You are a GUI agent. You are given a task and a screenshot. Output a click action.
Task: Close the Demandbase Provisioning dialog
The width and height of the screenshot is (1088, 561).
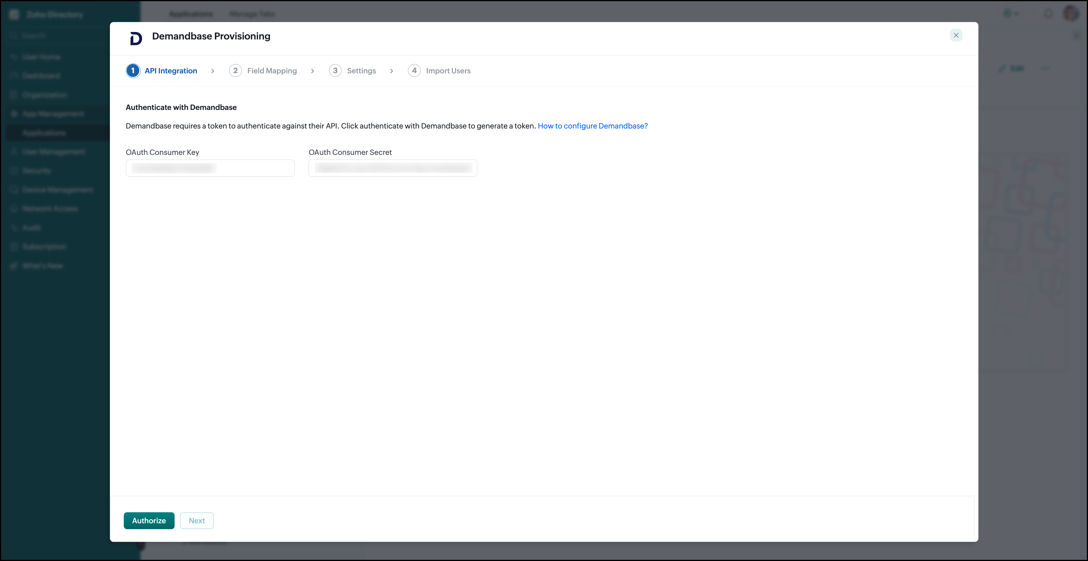pyautogui.click(x=956, y=35)
